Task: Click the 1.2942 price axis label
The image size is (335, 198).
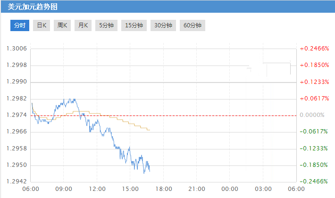Action: 17,181
